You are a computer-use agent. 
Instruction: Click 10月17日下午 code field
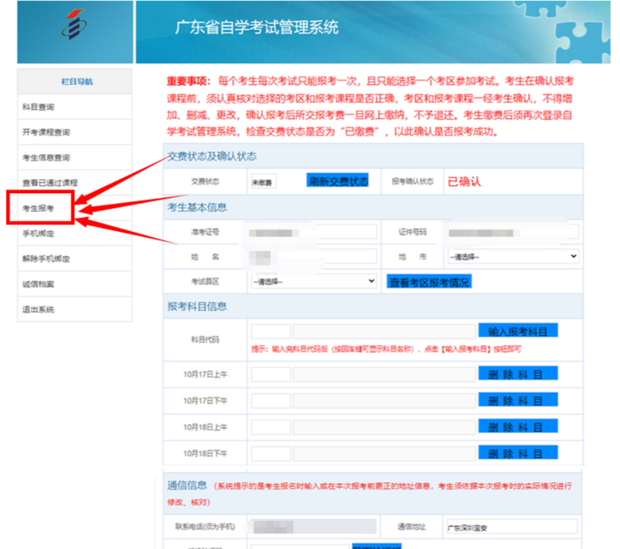271,400
